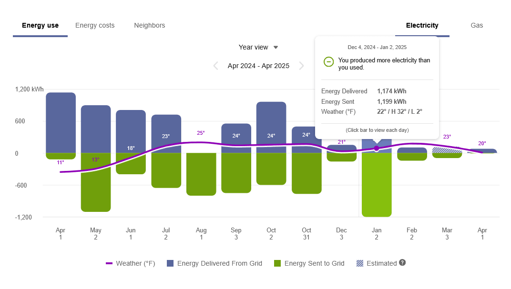The height and width of the screenshot is (289, 511).
Task: Switch to the Energy costs tab
Action: (x=94, y=25)
